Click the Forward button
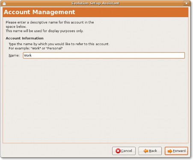The width and height of the screenshot is (193, 160). click(x=176, y=151)
